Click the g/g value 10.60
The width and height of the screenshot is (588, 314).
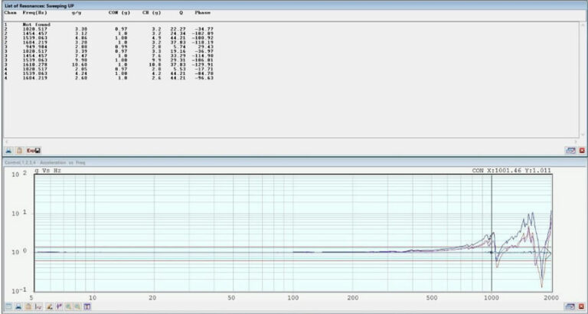[x=81, y=64]
